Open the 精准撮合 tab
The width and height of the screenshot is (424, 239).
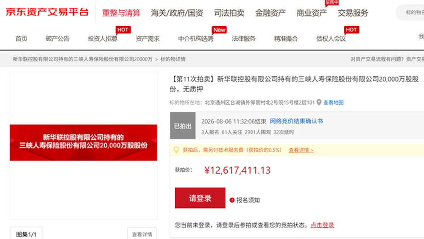pyautogui.click(x=286, y=39)
